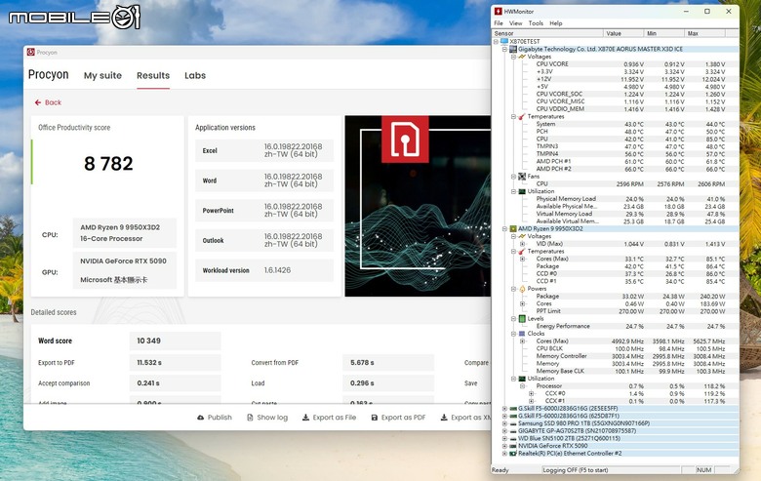
Task: Switch to the Labs tab in Procyon
Action: point(195,75)
